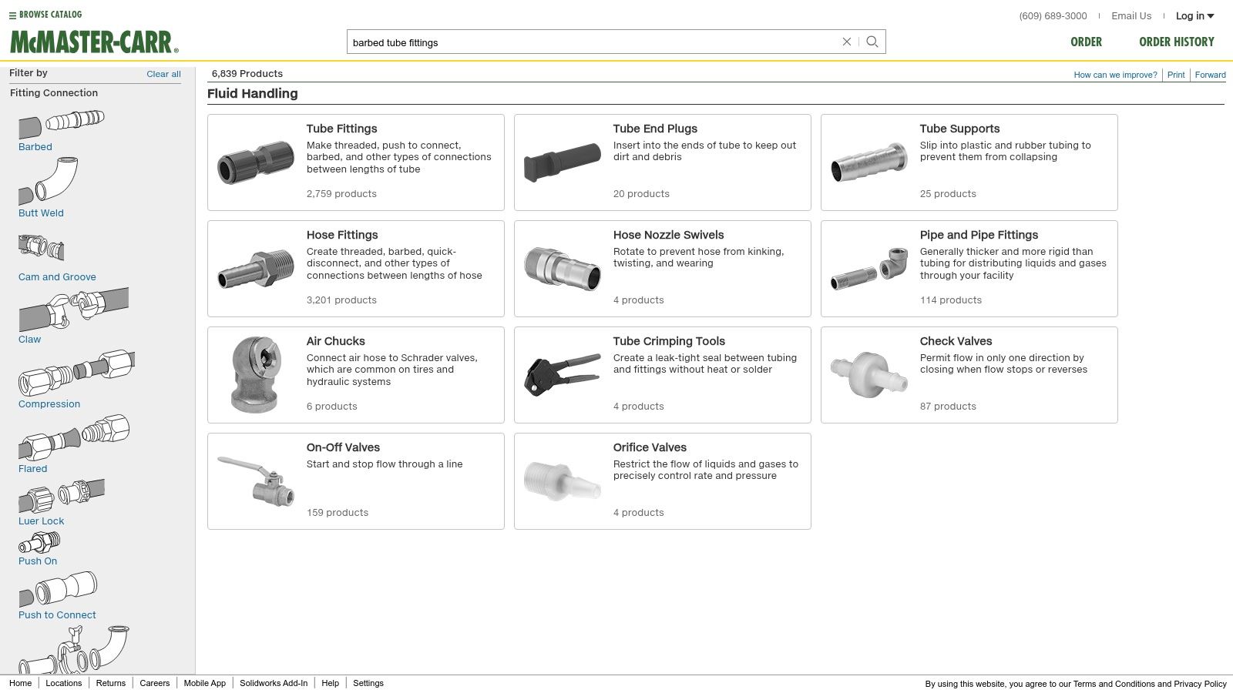Open the Tube Fittings category title
This screenshot has width=1233, height=693.
point(341,129)
